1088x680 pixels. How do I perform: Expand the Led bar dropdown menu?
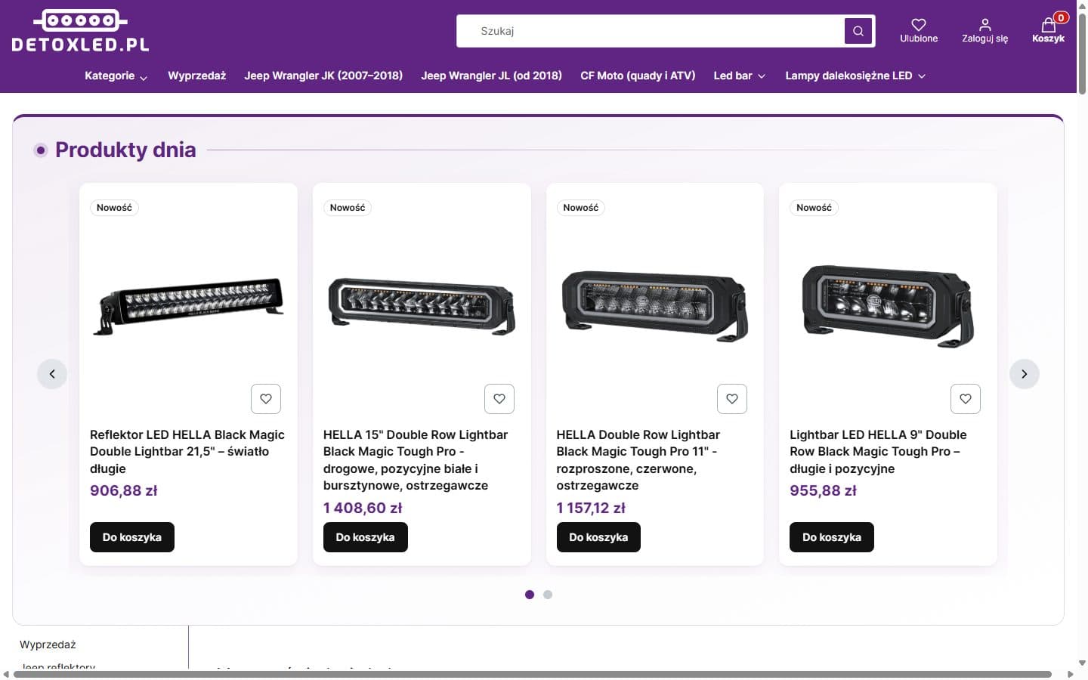click(740, 76)
